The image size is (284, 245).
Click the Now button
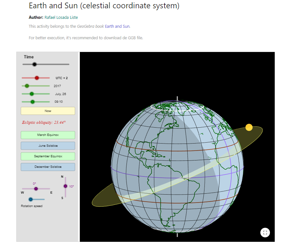(48, 111)
